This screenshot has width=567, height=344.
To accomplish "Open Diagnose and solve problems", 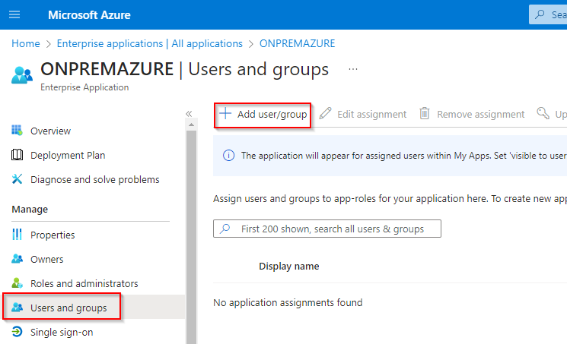I will 94,179.
